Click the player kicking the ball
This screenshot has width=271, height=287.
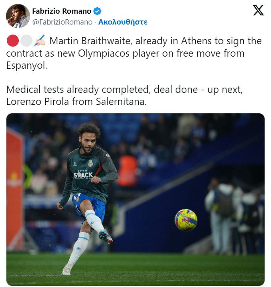pyautogui.click(x=87, y=198)
